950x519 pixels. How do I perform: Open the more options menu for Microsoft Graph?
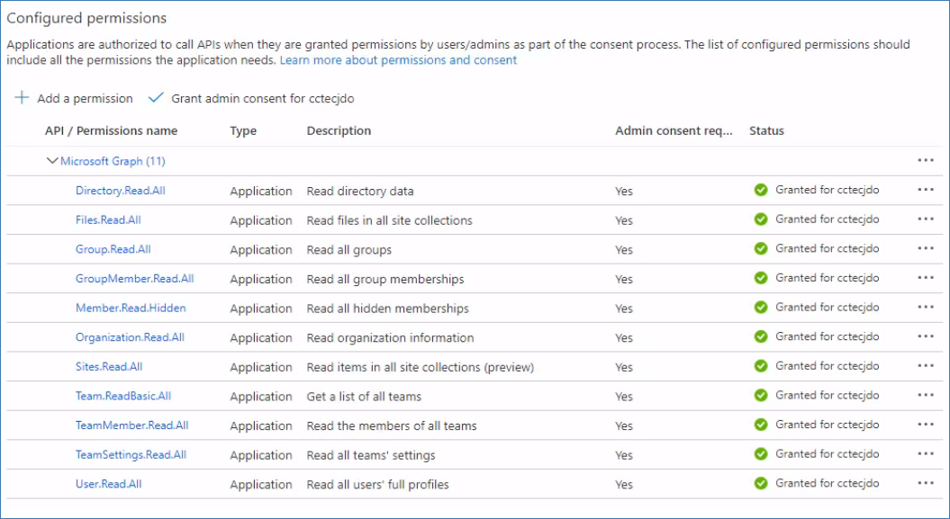[x=925, y=160]
